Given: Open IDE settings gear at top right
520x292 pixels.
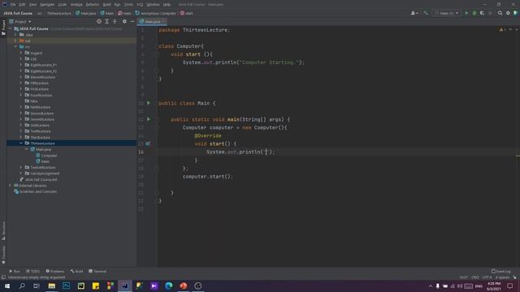Looking at the screenshot, I should click(x=508, y=13).
